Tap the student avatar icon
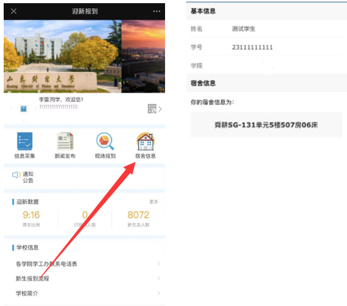This screenshot has width=347, height=306. (x=23, y=109)
